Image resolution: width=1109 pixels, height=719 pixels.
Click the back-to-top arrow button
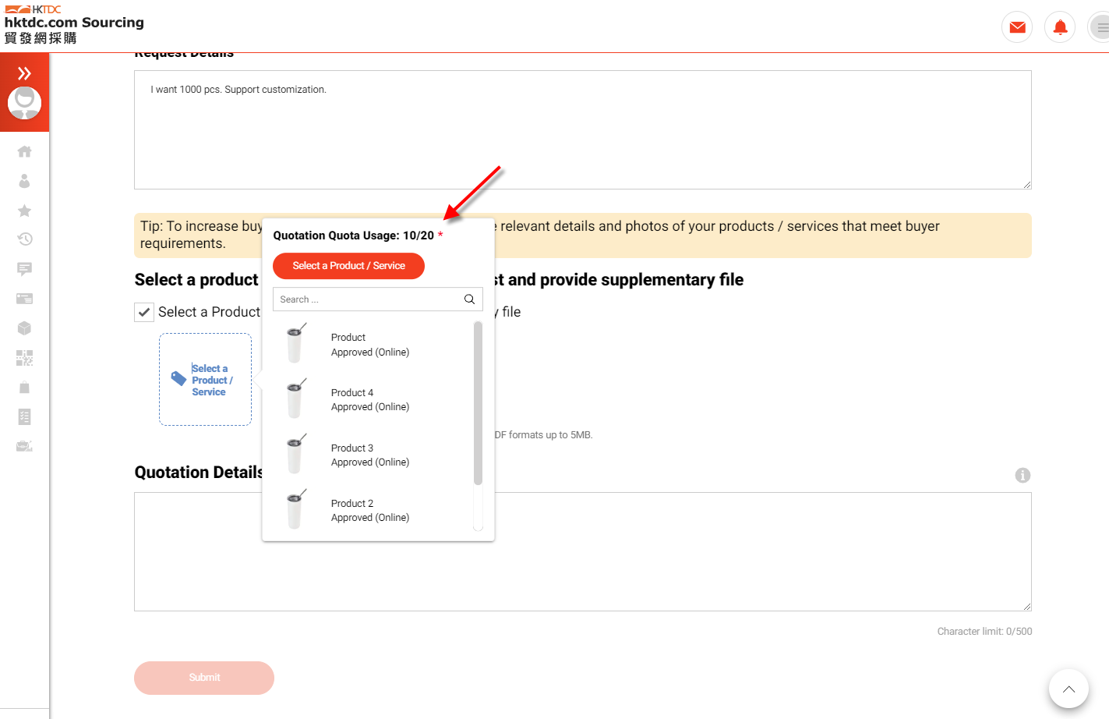click(1068, 689)
